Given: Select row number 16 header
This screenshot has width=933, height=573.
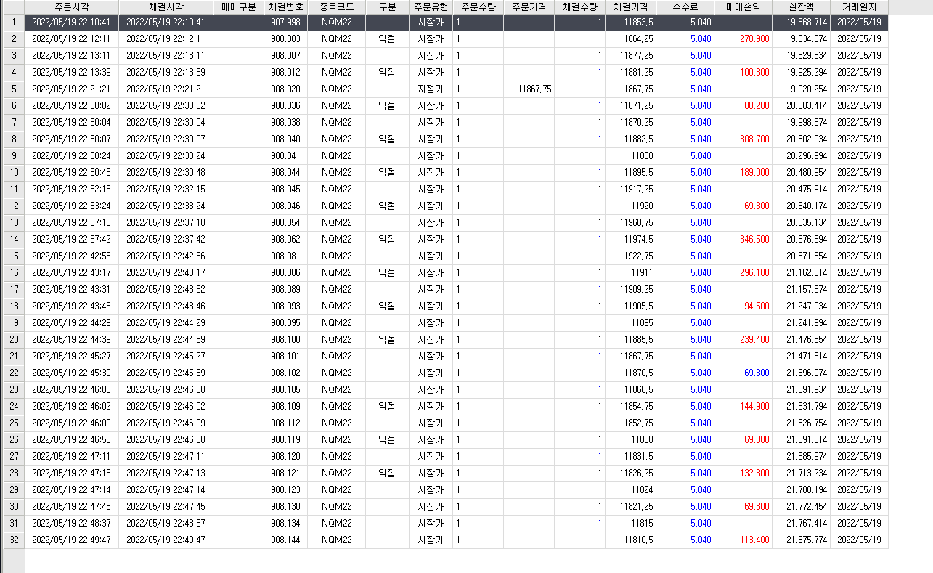Looking at the screenshot, I should coord(12,272).
